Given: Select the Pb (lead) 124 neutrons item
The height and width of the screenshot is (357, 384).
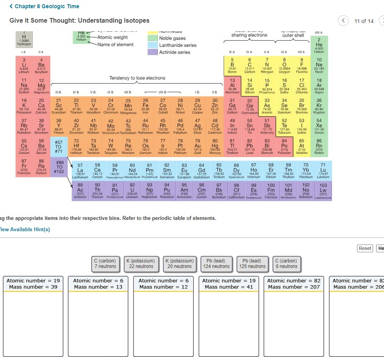Looking at the screenshot, I should 216,264.
